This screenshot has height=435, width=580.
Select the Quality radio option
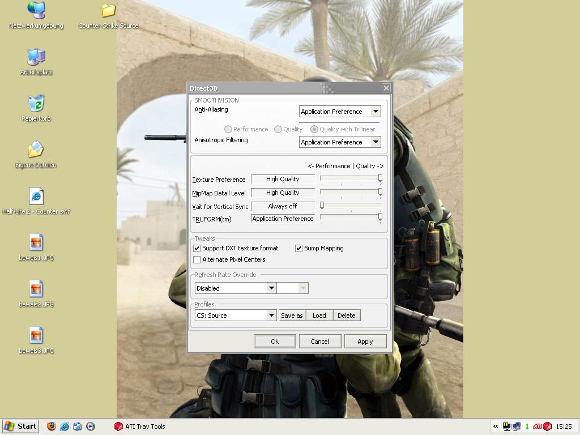point(288,129)
